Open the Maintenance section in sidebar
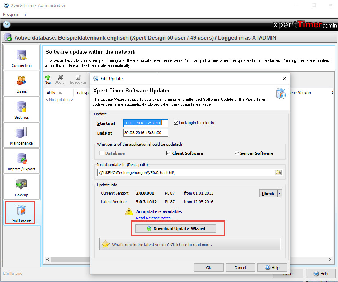Screen dimensions: 338x282 (x=22, y=135)
